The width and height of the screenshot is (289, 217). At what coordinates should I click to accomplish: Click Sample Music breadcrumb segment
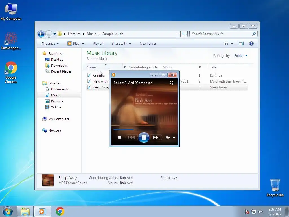point(113,34)
